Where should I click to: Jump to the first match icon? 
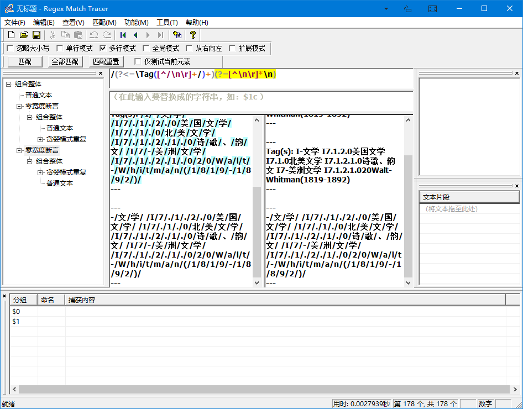123,35
